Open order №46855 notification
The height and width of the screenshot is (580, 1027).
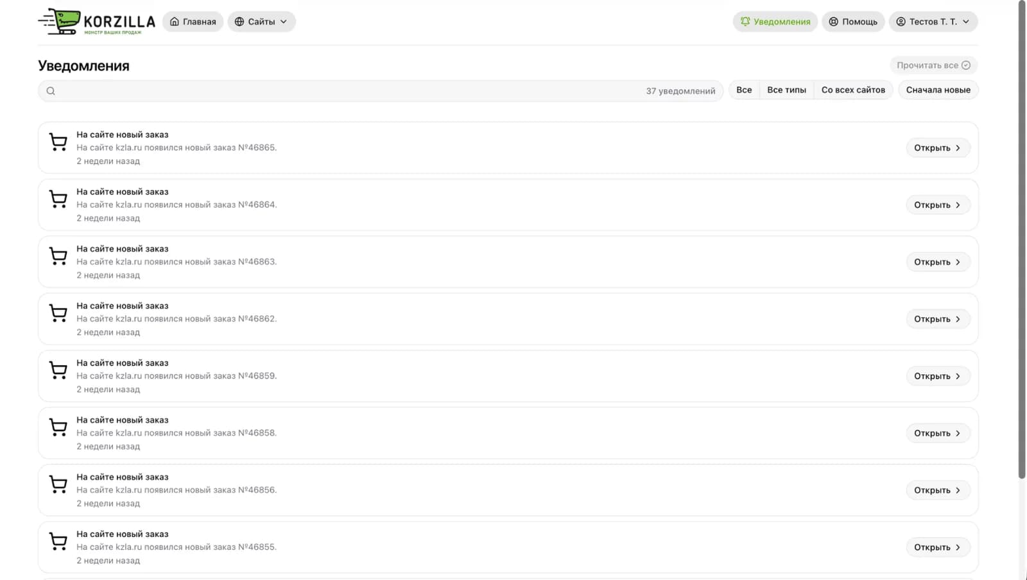pos(938,548)
